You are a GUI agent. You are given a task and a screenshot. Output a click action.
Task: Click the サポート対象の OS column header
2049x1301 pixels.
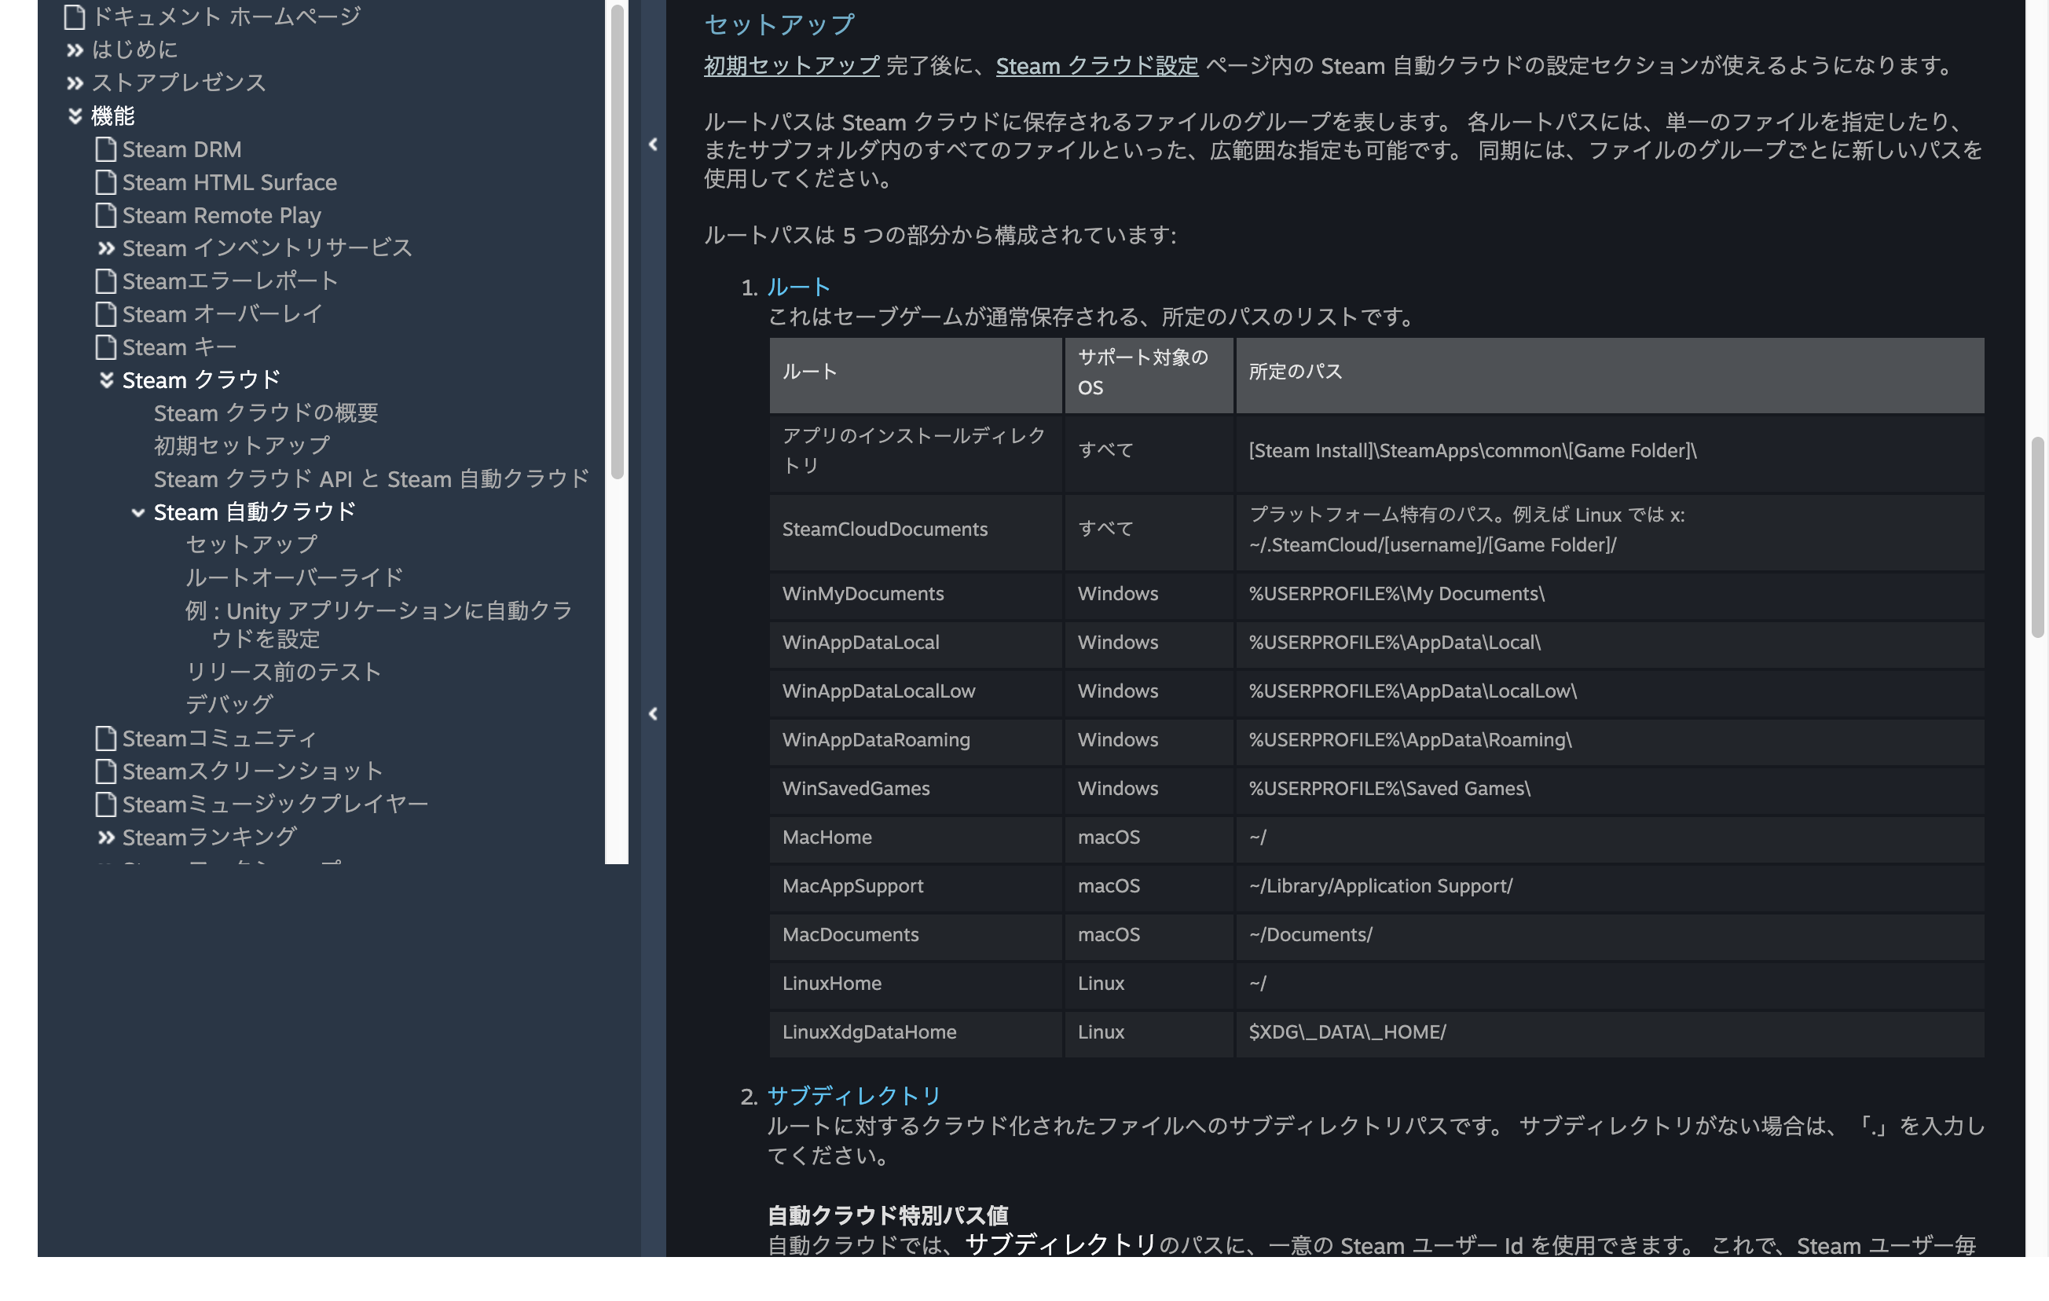(x=1149, y=376)
